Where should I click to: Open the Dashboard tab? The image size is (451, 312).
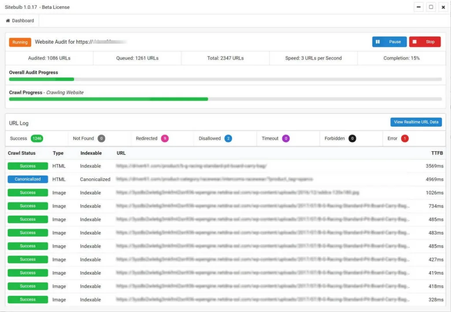(19, 20)
